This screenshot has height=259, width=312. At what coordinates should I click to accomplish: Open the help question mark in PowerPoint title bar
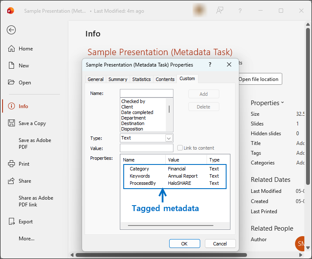click(240, 11)
